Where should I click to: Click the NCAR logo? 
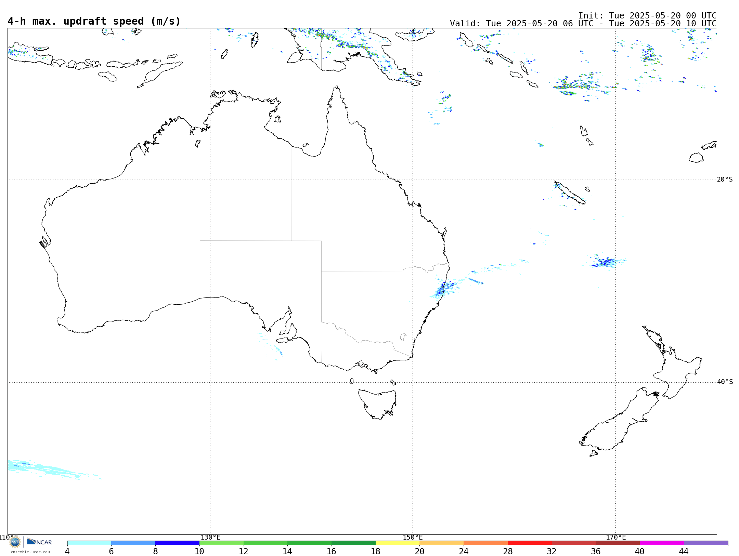tap(39, 542)
